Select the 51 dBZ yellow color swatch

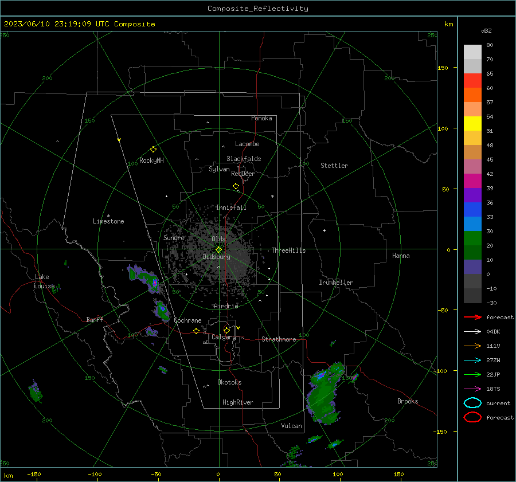[x=472, y=123]
